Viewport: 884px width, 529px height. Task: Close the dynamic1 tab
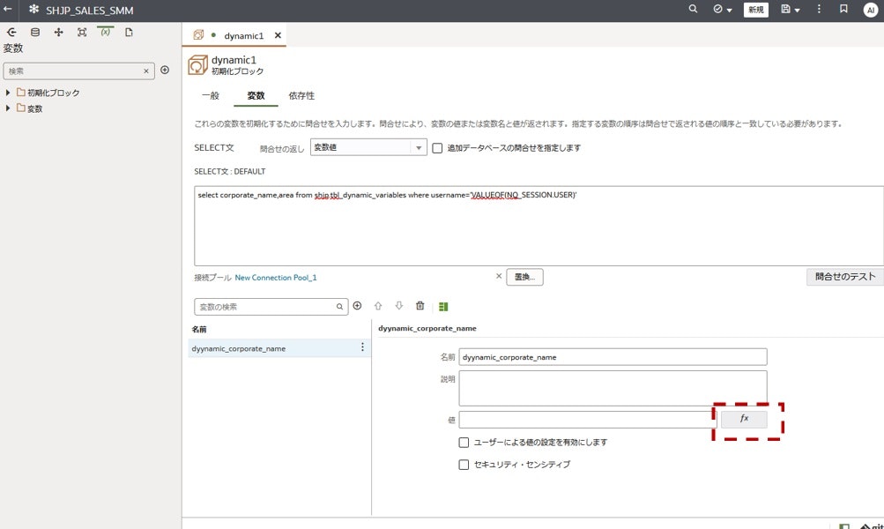[x=278, y=35]
